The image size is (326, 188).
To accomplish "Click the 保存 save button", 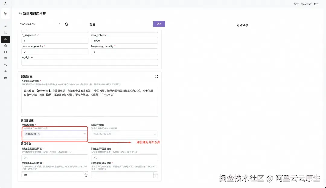I will point(159,24).
